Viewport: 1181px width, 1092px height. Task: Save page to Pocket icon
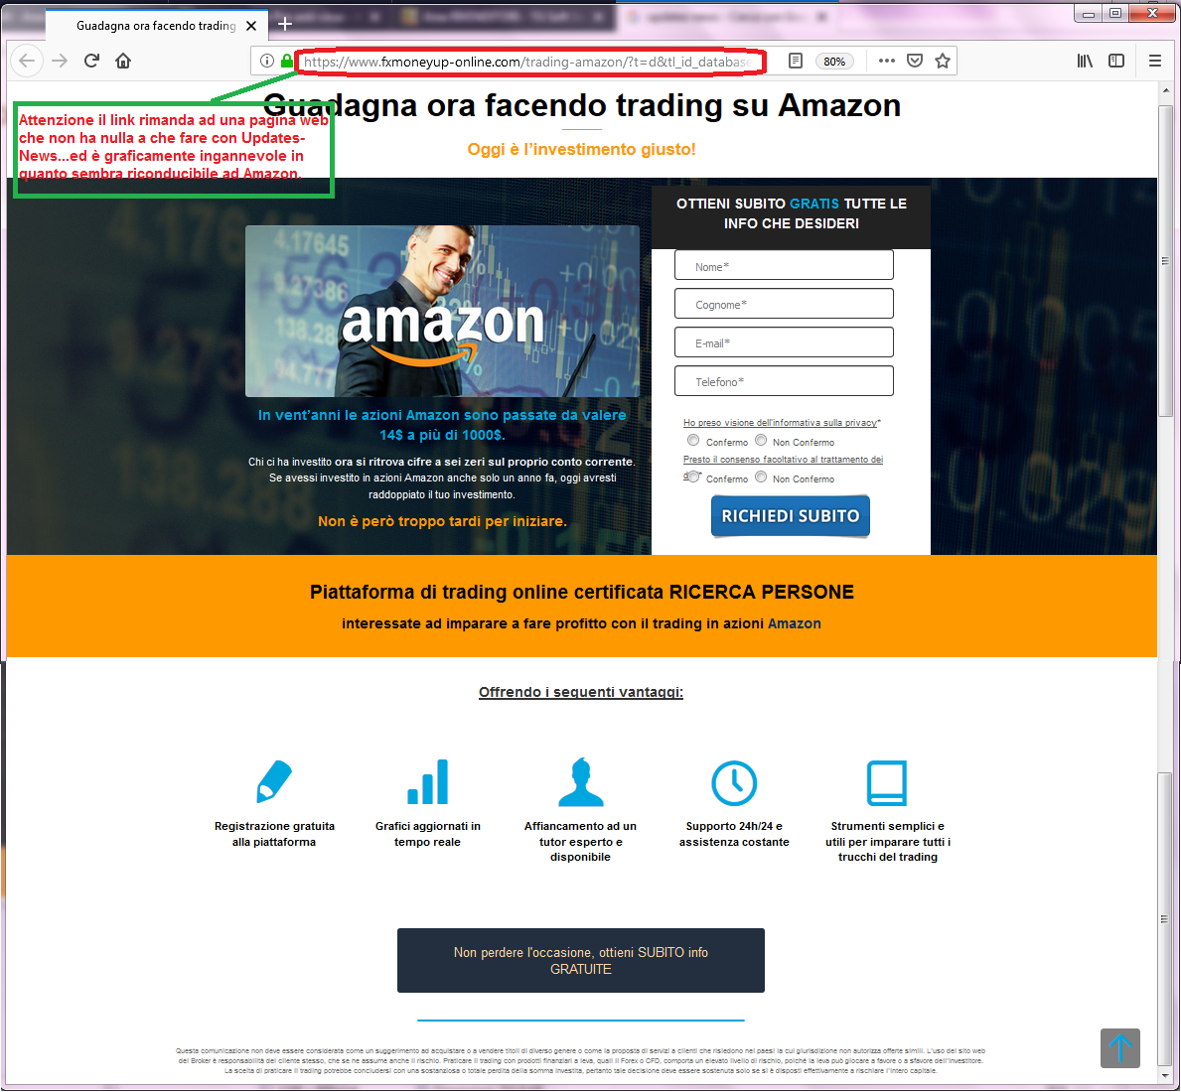(915, 61)
